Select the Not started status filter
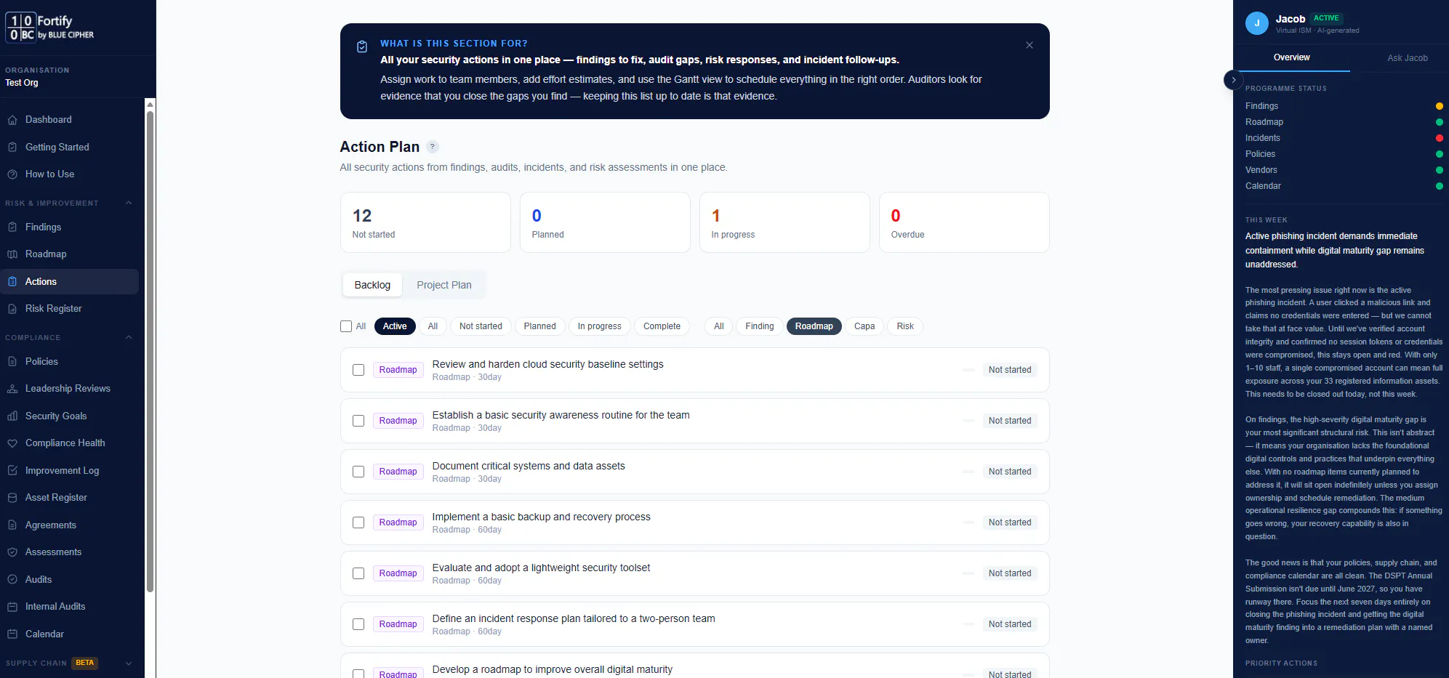 pyautogui.click(x=481, y=326)
